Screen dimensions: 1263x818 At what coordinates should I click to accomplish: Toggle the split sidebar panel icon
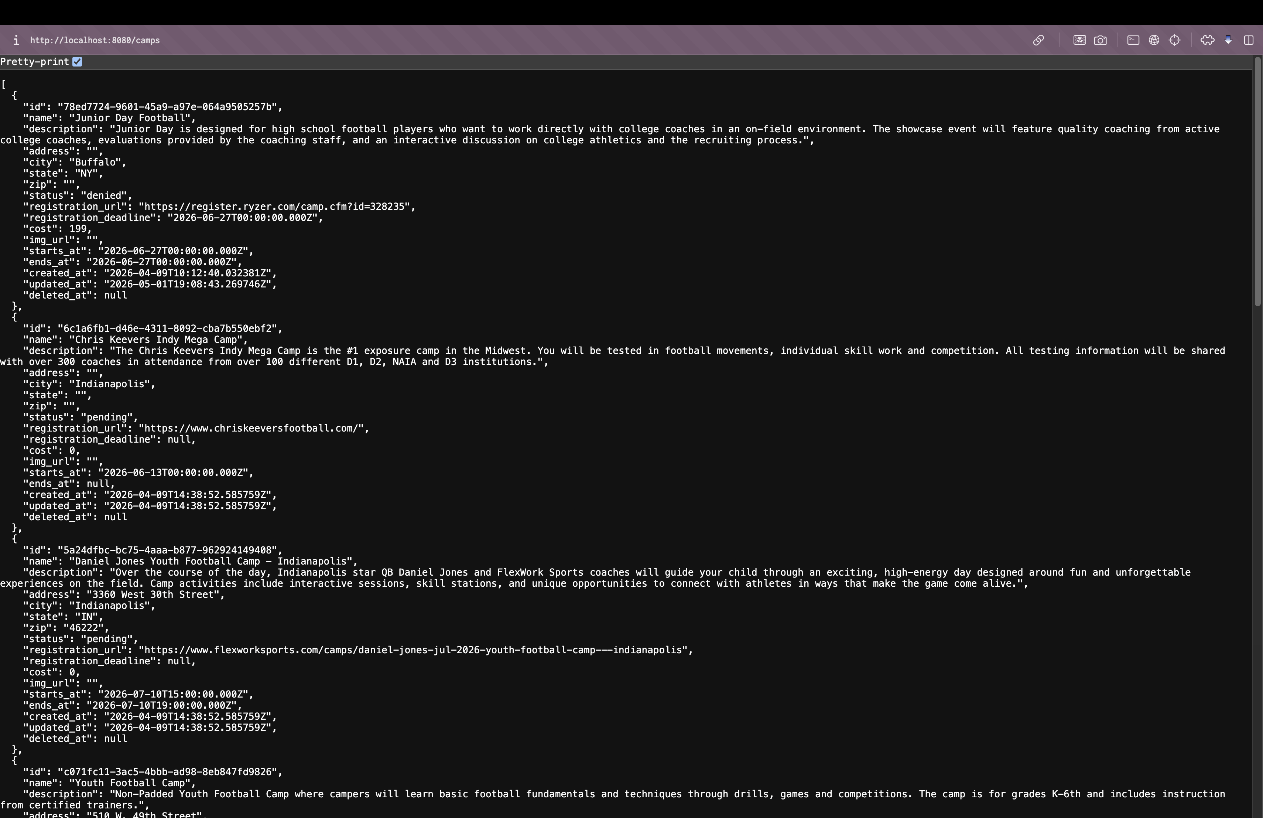[1249, 40]
